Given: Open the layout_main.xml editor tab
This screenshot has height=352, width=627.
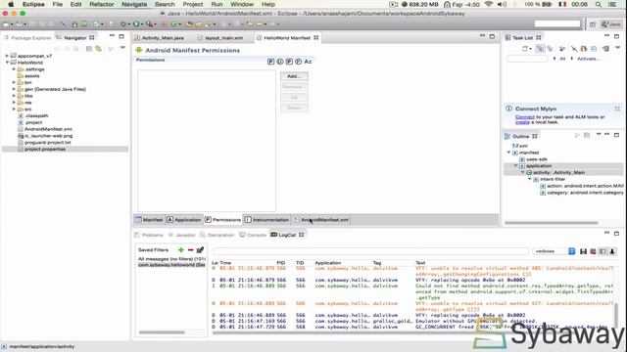Looking at the screenshot, I should point(220,37).
